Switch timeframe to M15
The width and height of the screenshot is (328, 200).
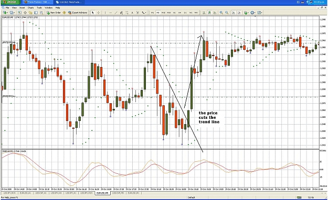[x=163, y=13]
